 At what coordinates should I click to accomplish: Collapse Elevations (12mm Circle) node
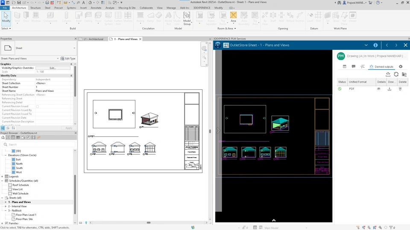[x=6, y=155]
